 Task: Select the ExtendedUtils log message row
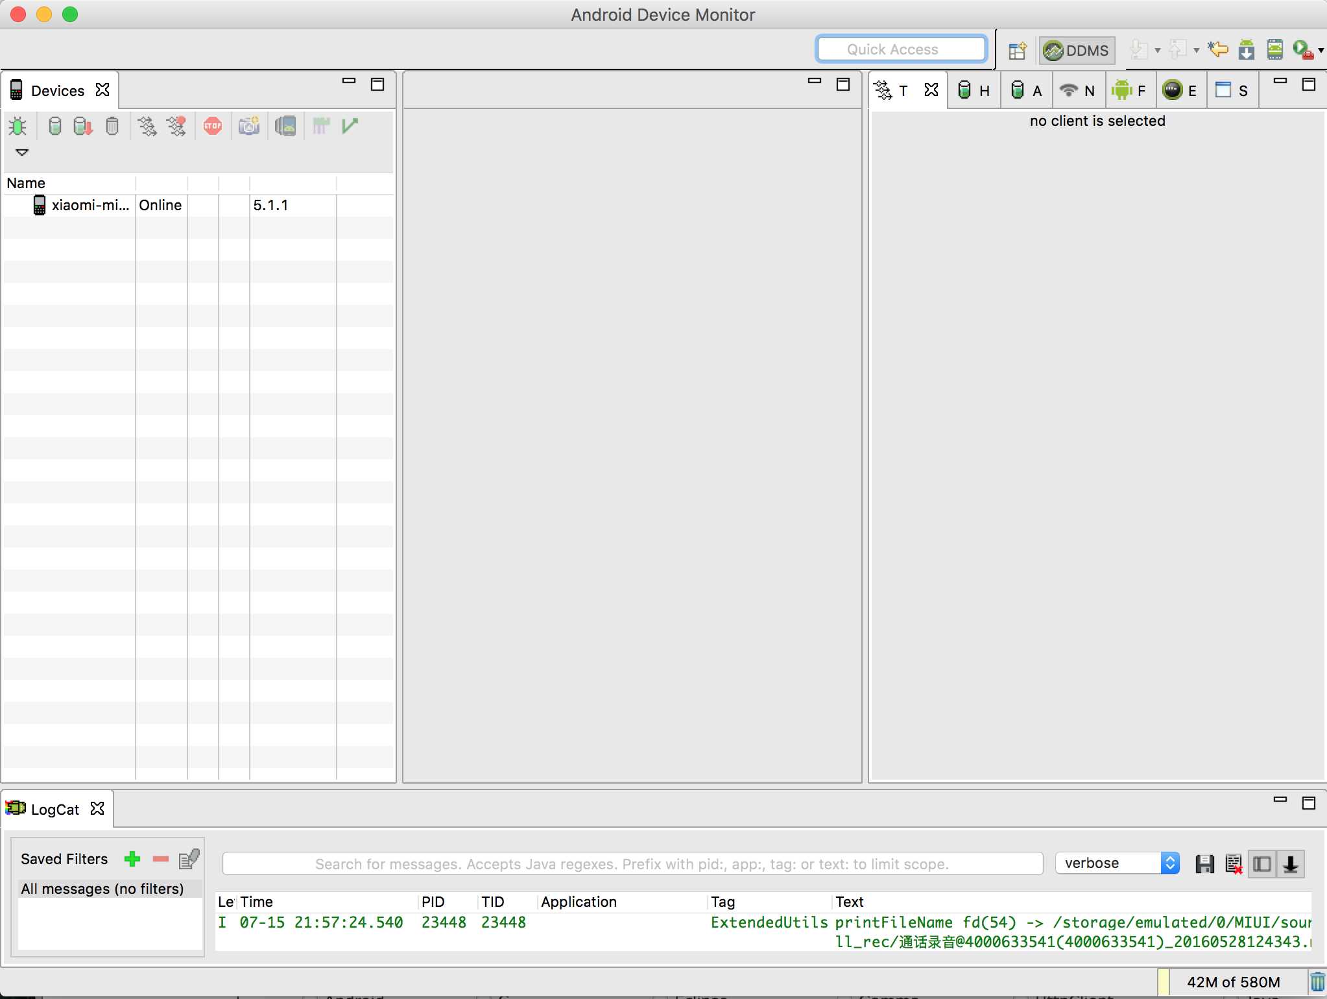coord(763,932)
